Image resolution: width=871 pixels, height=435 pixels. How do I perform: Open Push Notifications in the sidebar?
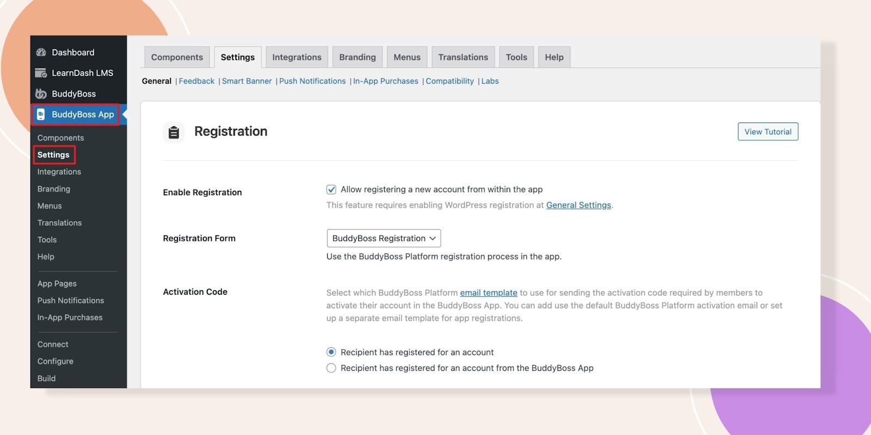(70, 300)
